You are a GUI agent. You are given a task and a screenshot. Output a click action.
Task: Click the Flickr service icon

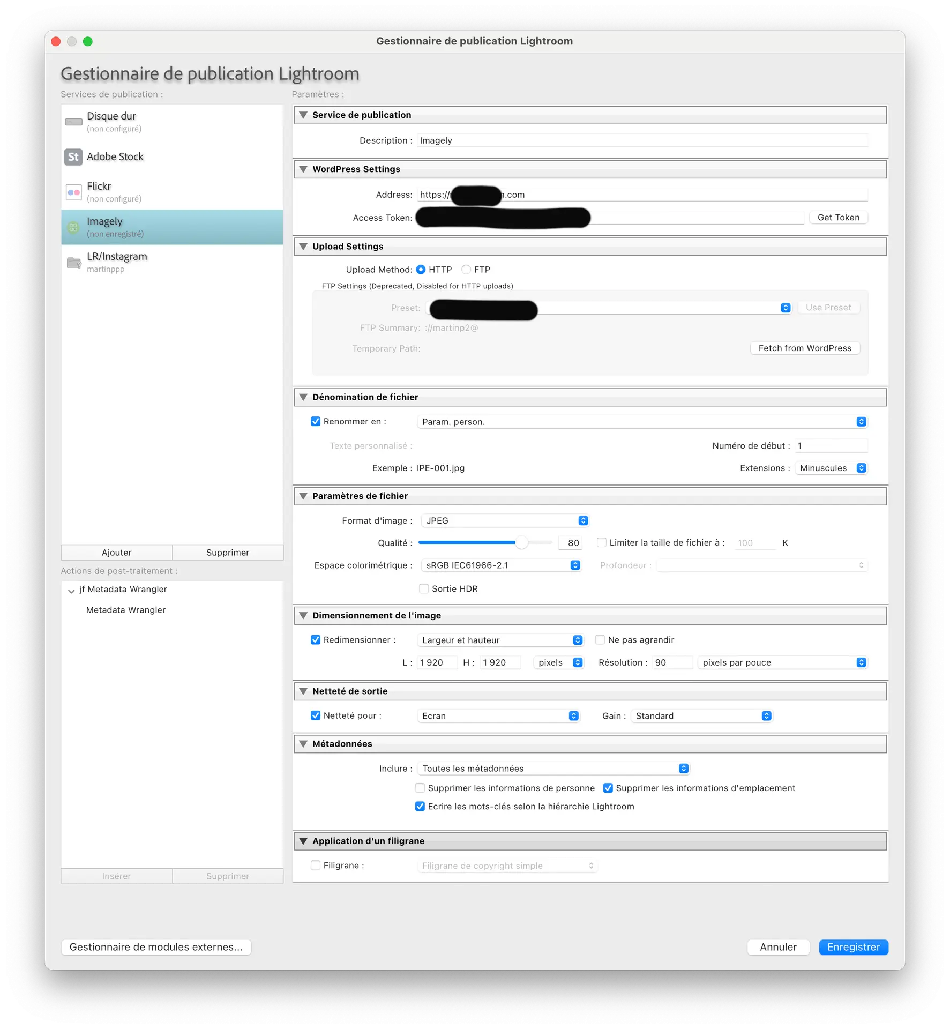(73, 192)
